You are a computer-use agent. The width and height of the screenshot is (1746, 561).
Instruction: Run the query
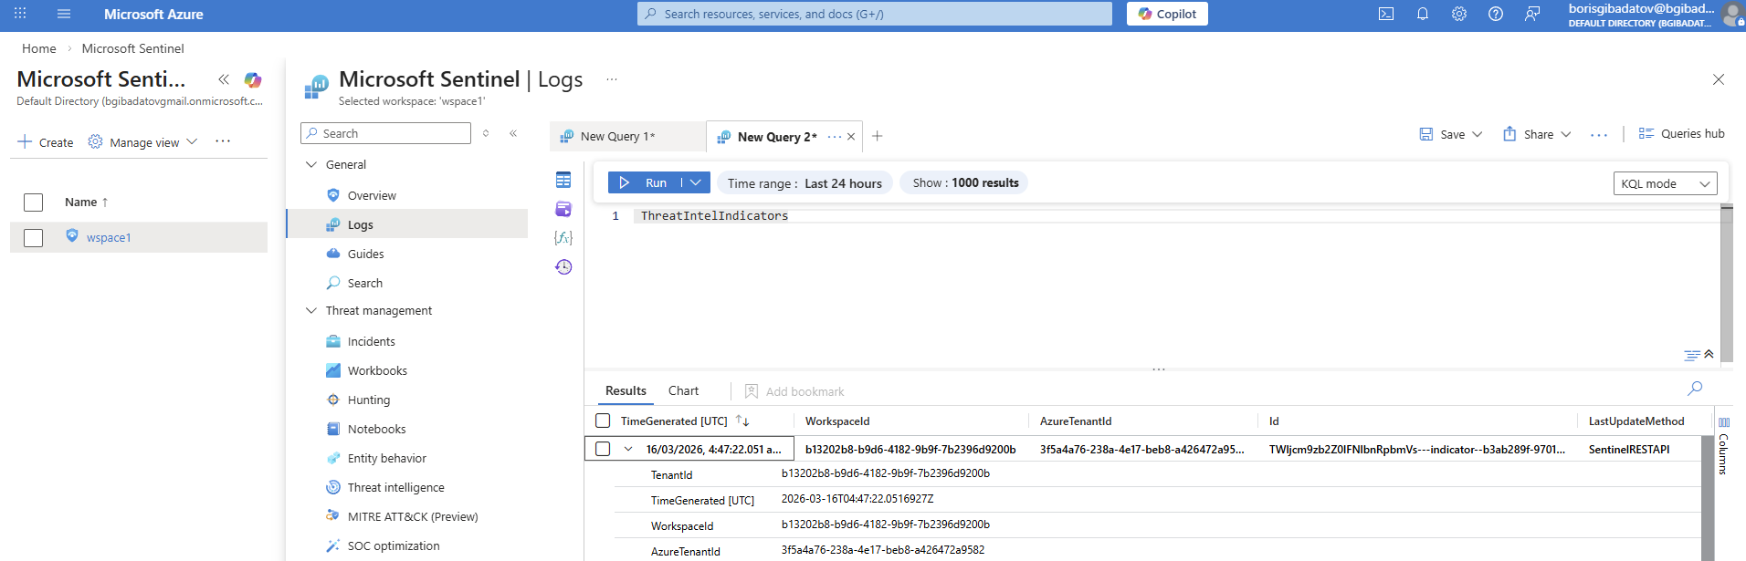point(645,182)
